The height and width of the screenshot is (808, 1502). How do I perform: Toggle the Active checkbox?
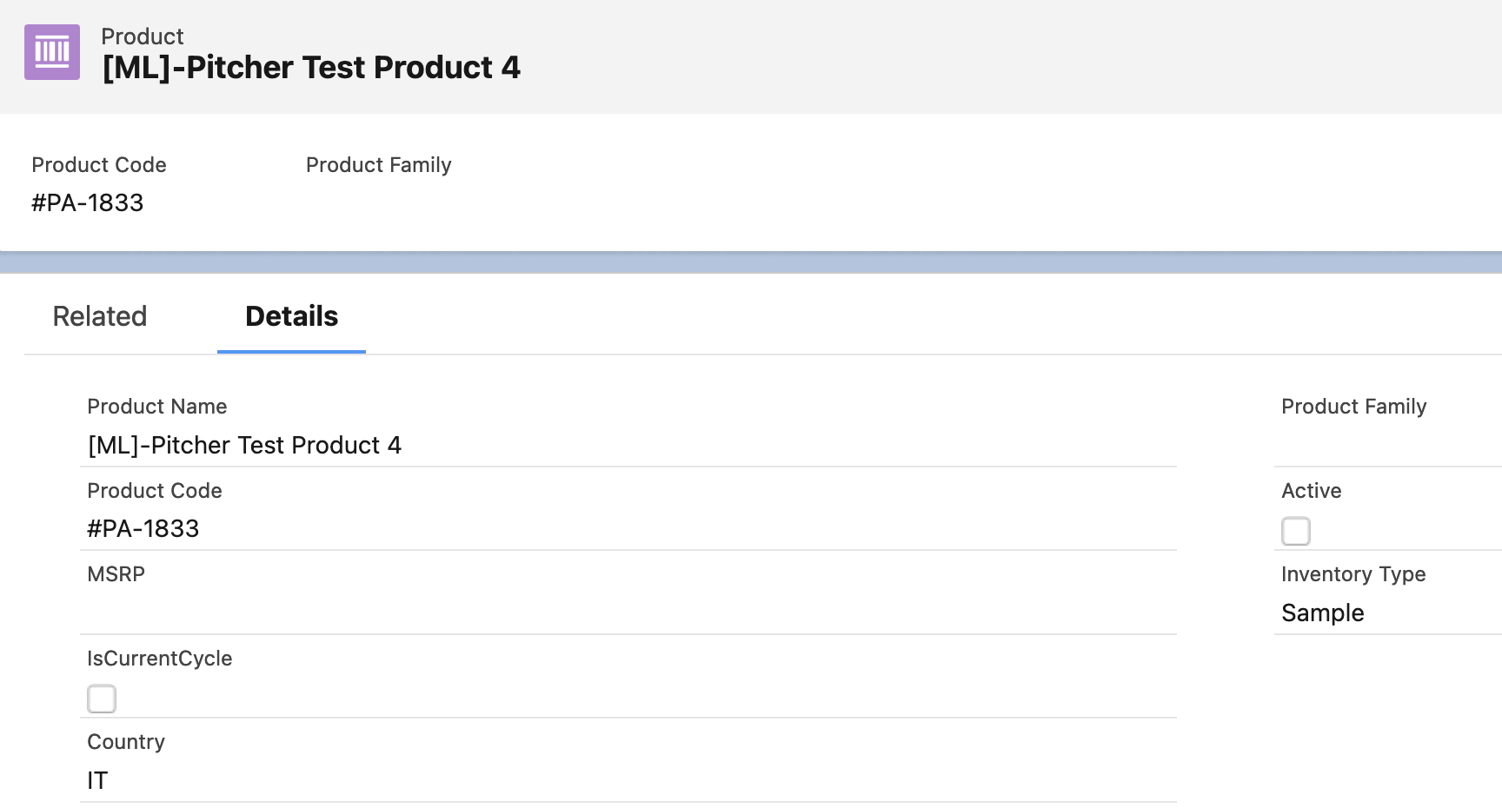[x=1295, y=531]
